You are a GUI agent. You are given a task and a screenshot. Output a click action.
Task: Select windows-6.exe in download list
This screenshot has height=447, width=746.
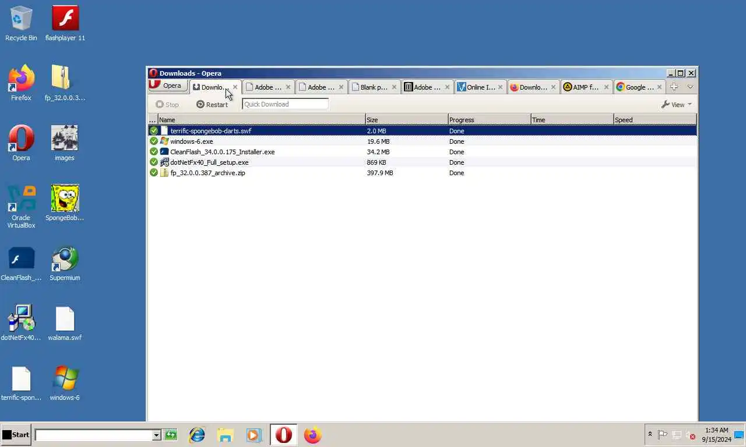(423, 141)
